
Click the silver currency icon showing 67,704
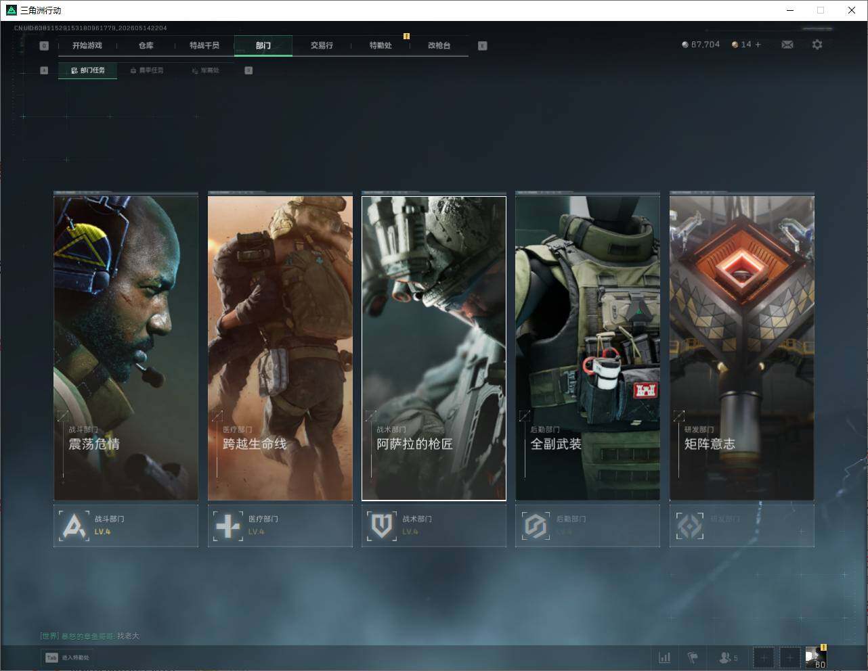click(685, 45)
